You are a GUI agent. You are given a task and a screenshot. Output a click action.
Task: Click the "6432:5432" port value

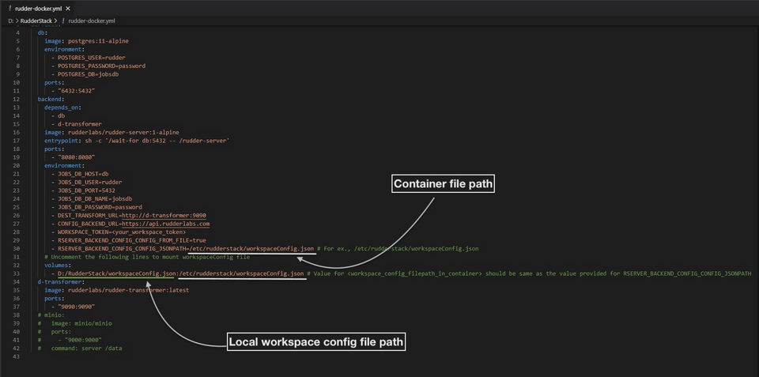(x=76, y=91)
